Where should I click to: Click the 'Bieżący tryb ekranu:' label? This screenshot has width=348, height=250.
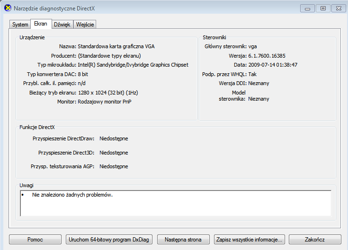[53, 93]
